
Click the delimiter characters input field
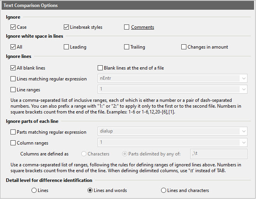click(218, 154)
